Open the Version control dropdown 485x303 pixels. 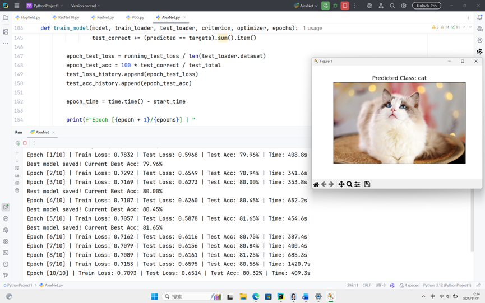pyautogui.click(x=86, y=6)
